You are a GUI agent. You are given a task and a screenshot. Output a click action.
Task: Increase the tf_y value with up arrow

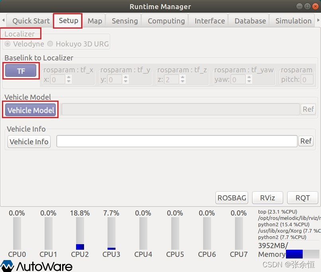(126, 77)
